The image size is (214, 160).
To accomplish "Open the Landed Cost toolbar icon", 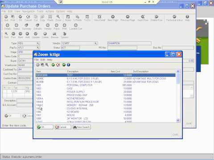I will [x=76, y=25].
